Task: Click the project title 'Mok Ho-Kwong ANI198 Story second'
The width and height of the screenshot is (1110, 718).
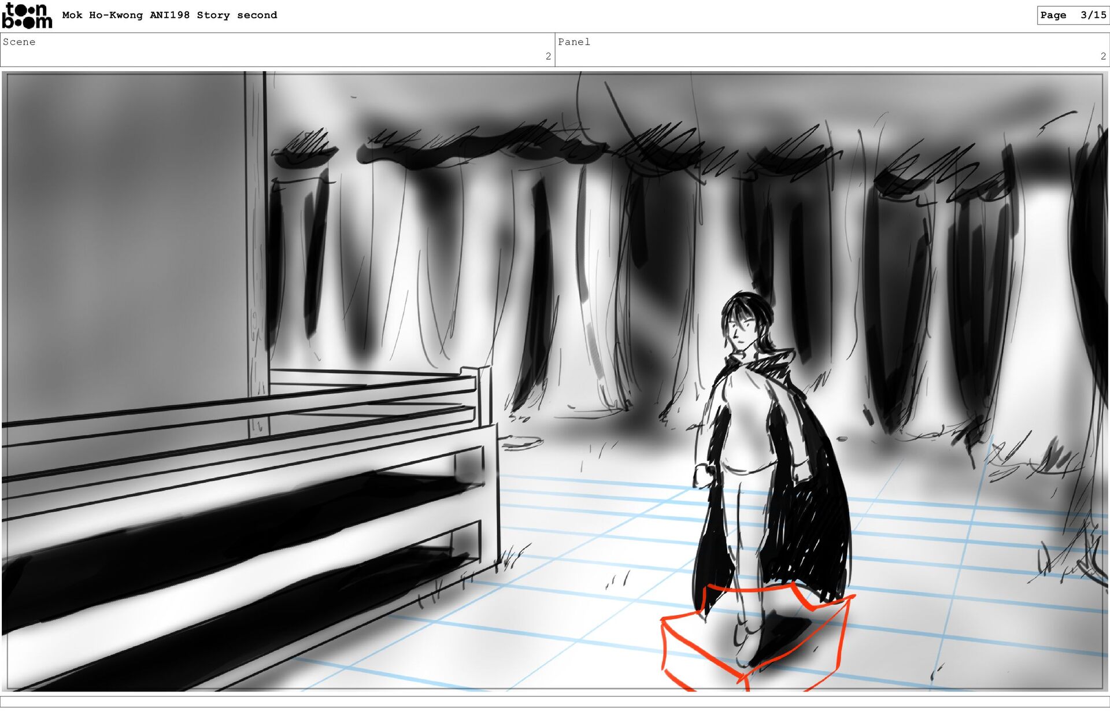Action: click(x=169, y=15)
